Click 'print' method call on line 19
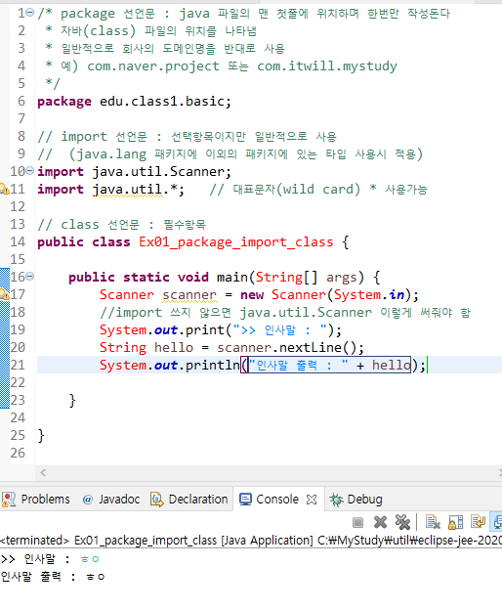Screen dimensions: 502x610 pos(205,330)
